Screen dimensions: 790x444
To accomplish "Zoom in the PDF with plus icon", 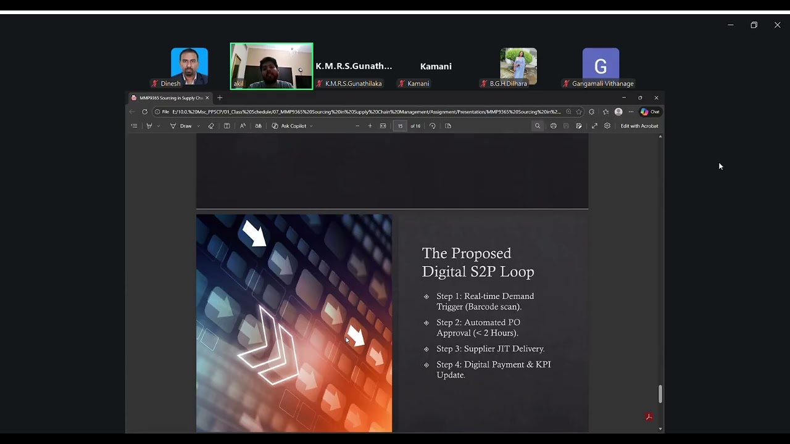I will [x=370, y=126].
